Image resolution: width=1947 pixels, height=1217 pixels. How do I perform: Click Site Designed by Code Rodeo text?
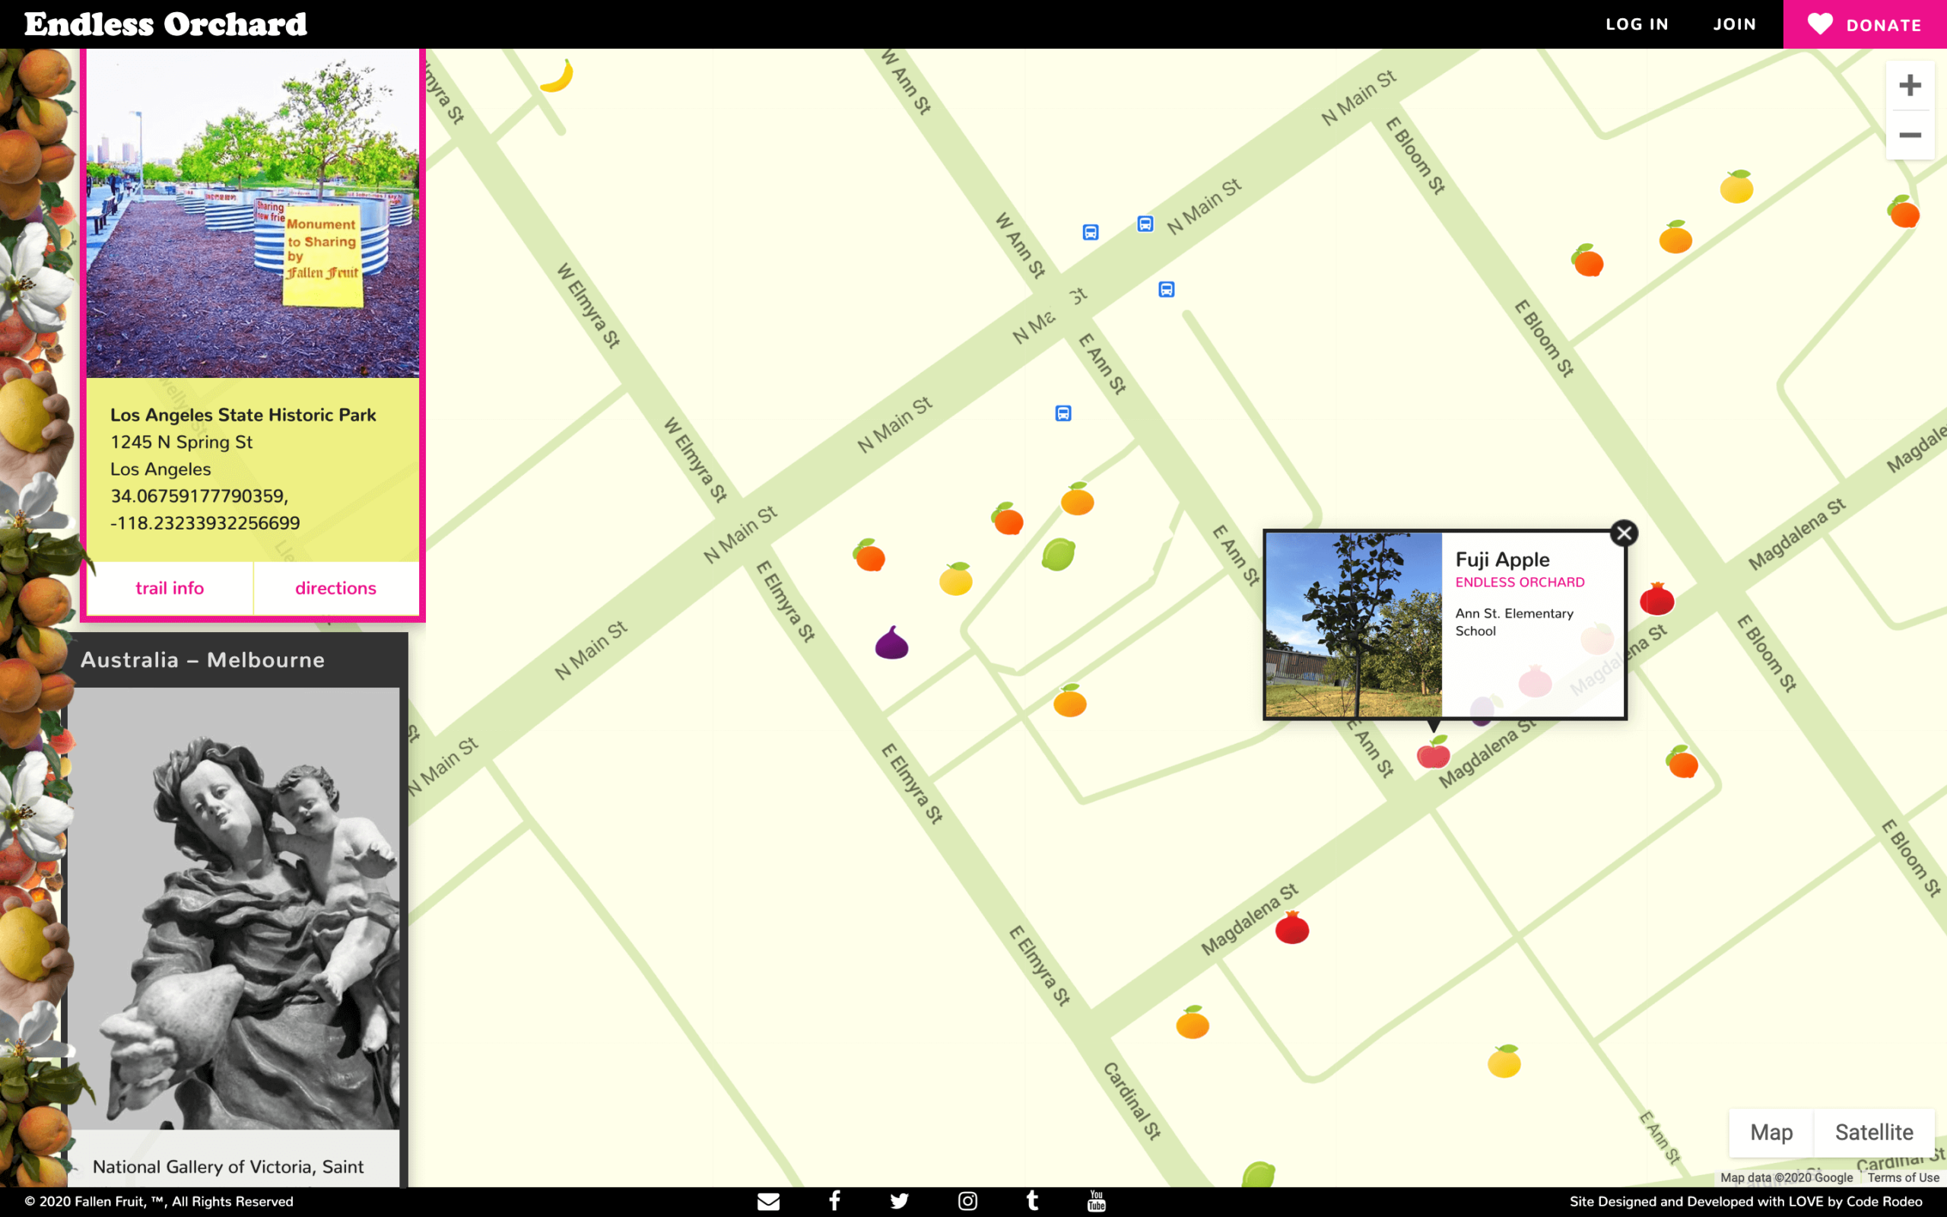pos(1746,1201)
